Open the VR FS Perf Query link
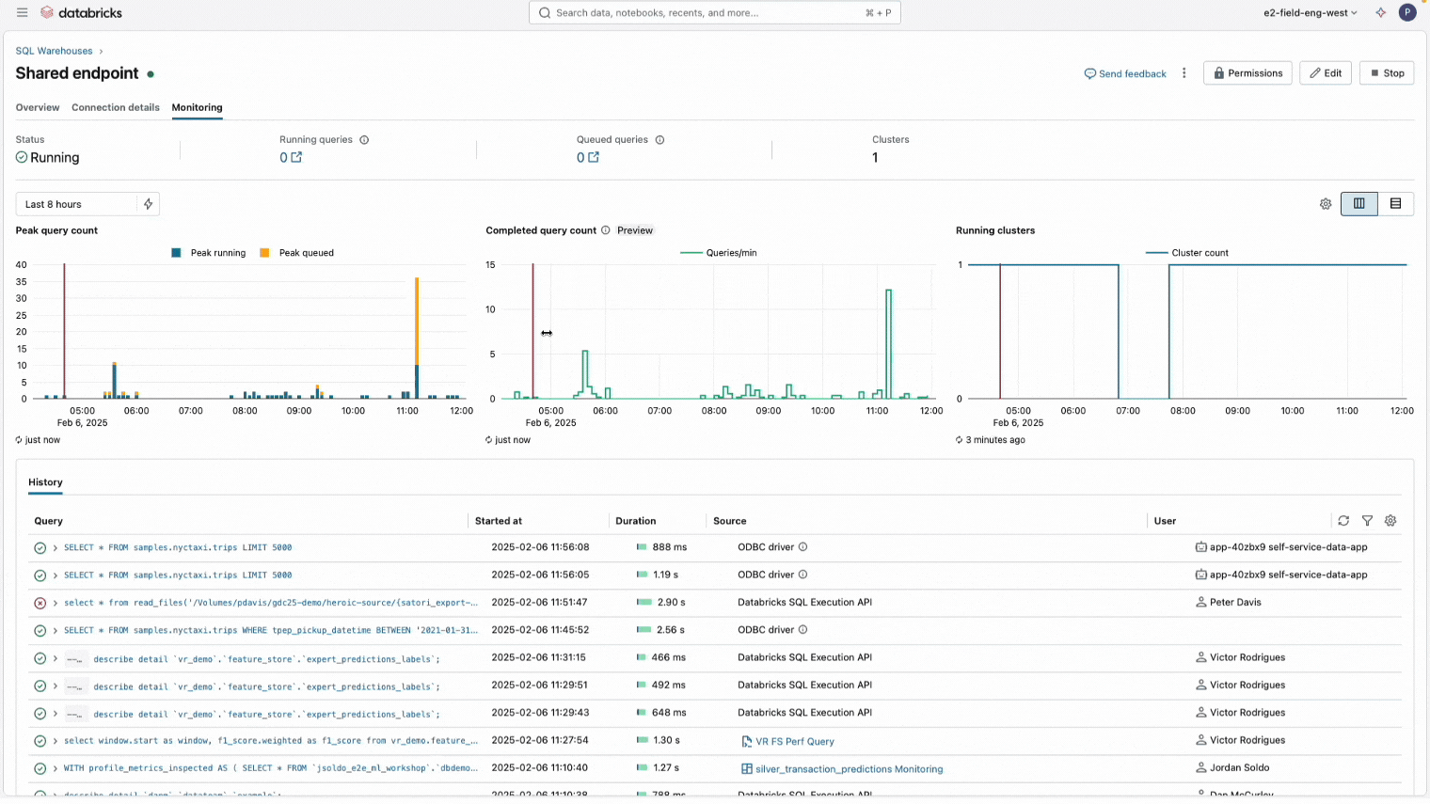1430x804 pixels. pos(794,742)
